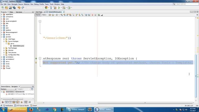
Task: Click the Redo toolbar icon
Action: 23,8
